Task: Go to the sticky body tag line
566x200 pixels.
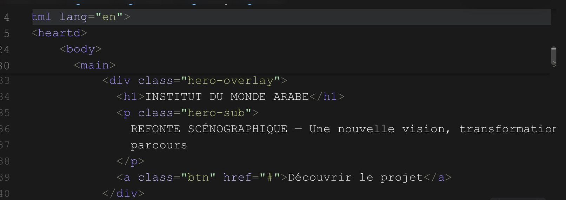Action: coord(80,49)
